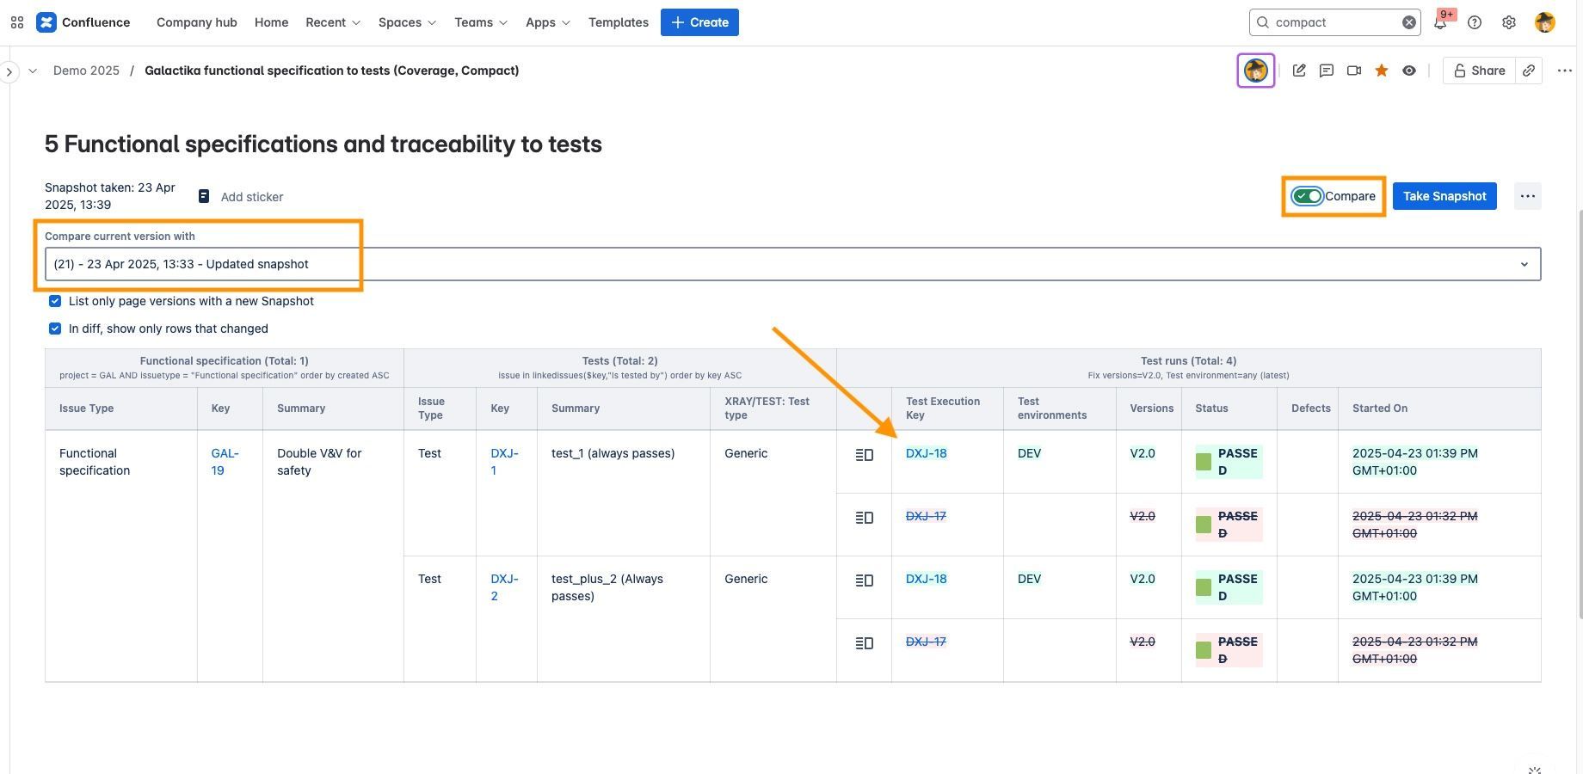Image resolution: width=1583 pixels, height=774 pixels.
Task: Click the Create button
Action: click(x=699, y=22)
